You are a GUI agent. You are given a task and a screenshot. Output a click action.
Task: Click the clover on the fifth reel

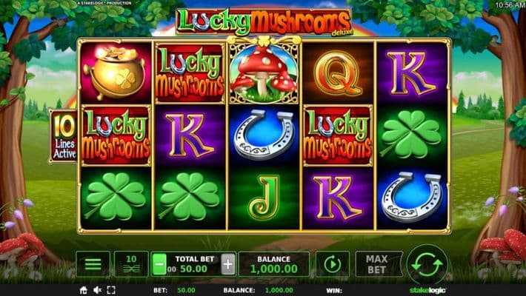(412, 135)
